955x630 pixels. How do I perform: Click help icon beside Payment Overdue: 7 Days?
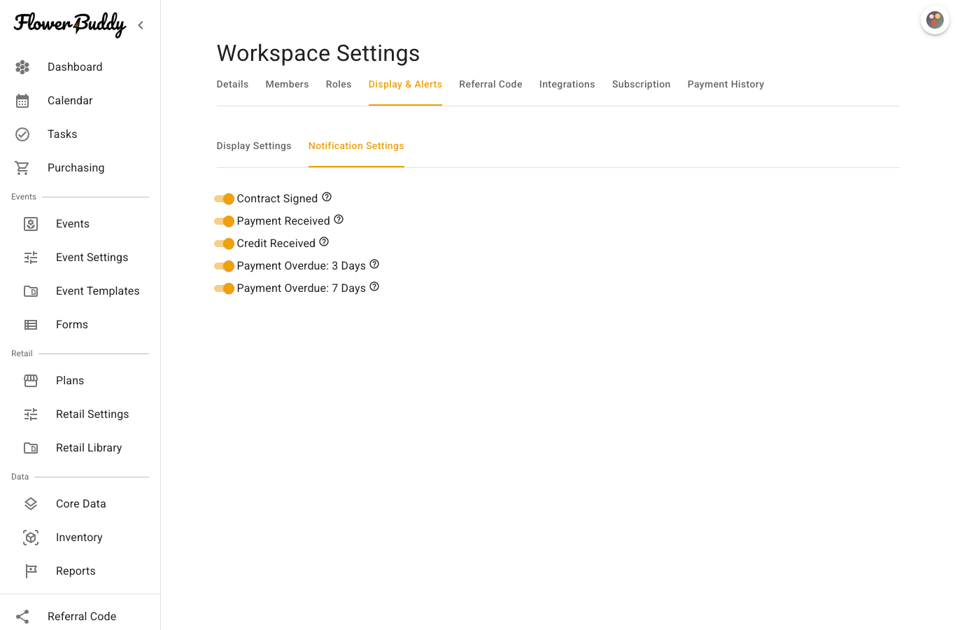point(374,287)
